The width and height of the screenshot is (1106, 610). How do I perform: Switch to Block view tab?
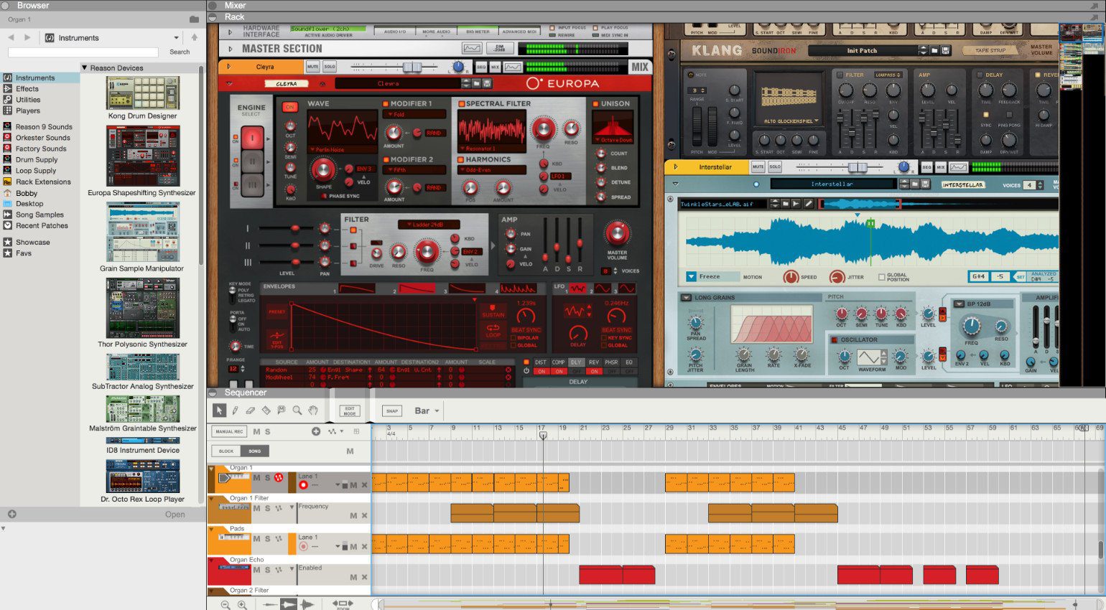click(226, 451)
